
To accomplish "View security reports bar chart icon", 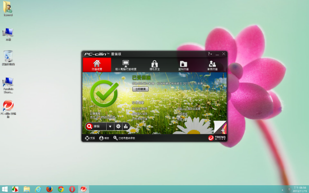I will pos(126,126).
